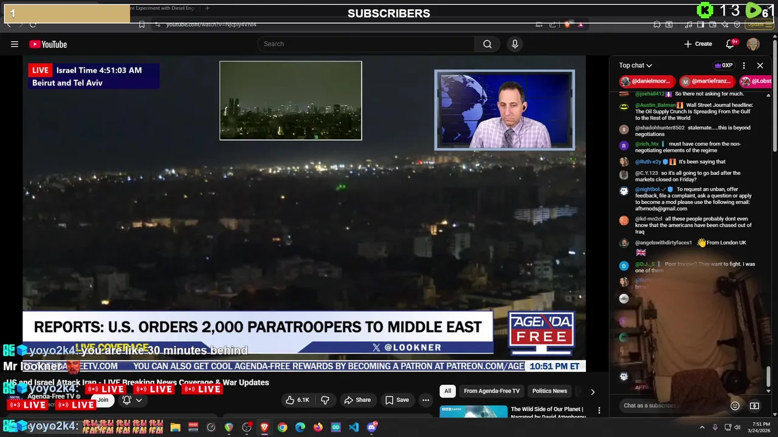Open the screen share icon in address bar
This screenshot has height=437, width=778.
(x=539, y=24)
